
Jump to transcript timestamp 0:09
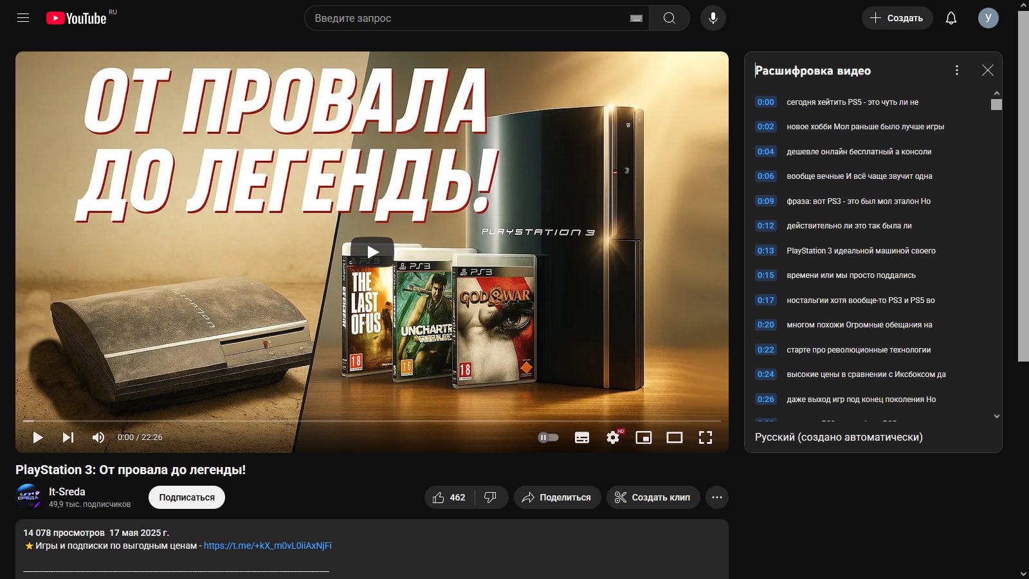point(765,201)
